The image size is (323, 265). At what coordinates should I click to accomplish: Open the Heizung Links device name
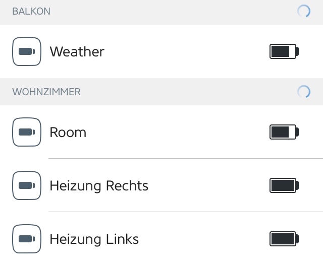(x=94, y=239)
